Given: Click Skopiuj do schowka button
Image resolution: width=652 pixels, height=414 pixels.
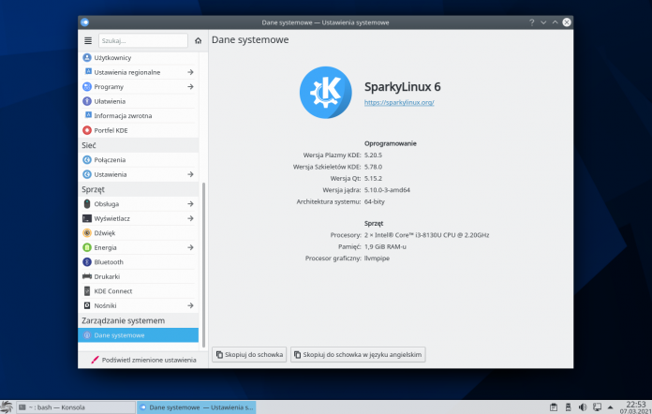Looking at the screenshot, I should [x=249, y=355].
